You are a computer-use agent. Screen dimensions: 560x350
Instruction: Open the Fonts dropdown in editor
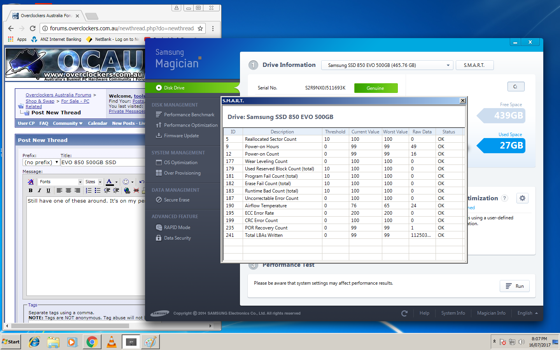click(60, 182)
